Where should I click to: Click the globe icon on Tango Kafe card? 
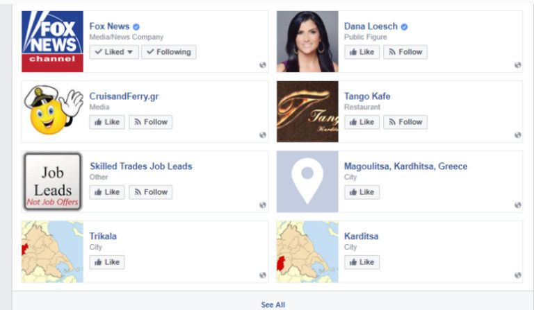(x=517, y=135)
